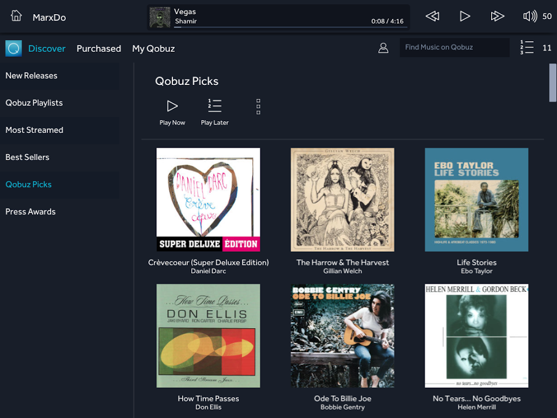Click the 'MarxDo' zone name
Image resolution: width=557 pixels, height=418 pixels.
[x=49, y=17]
